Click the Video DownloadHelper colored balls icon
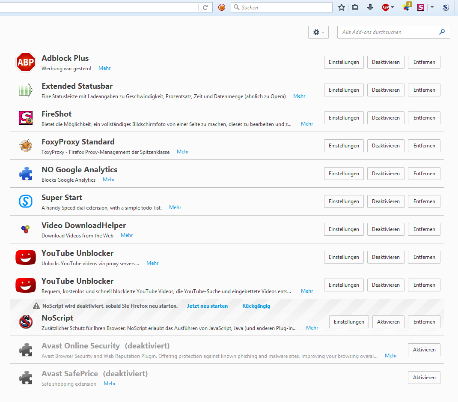 pyautogui.click(x=26, y=229)
